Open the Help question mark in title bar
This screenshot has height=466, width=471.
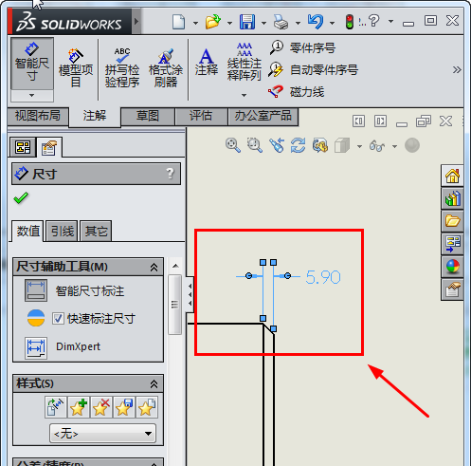(x=373, y=21)
